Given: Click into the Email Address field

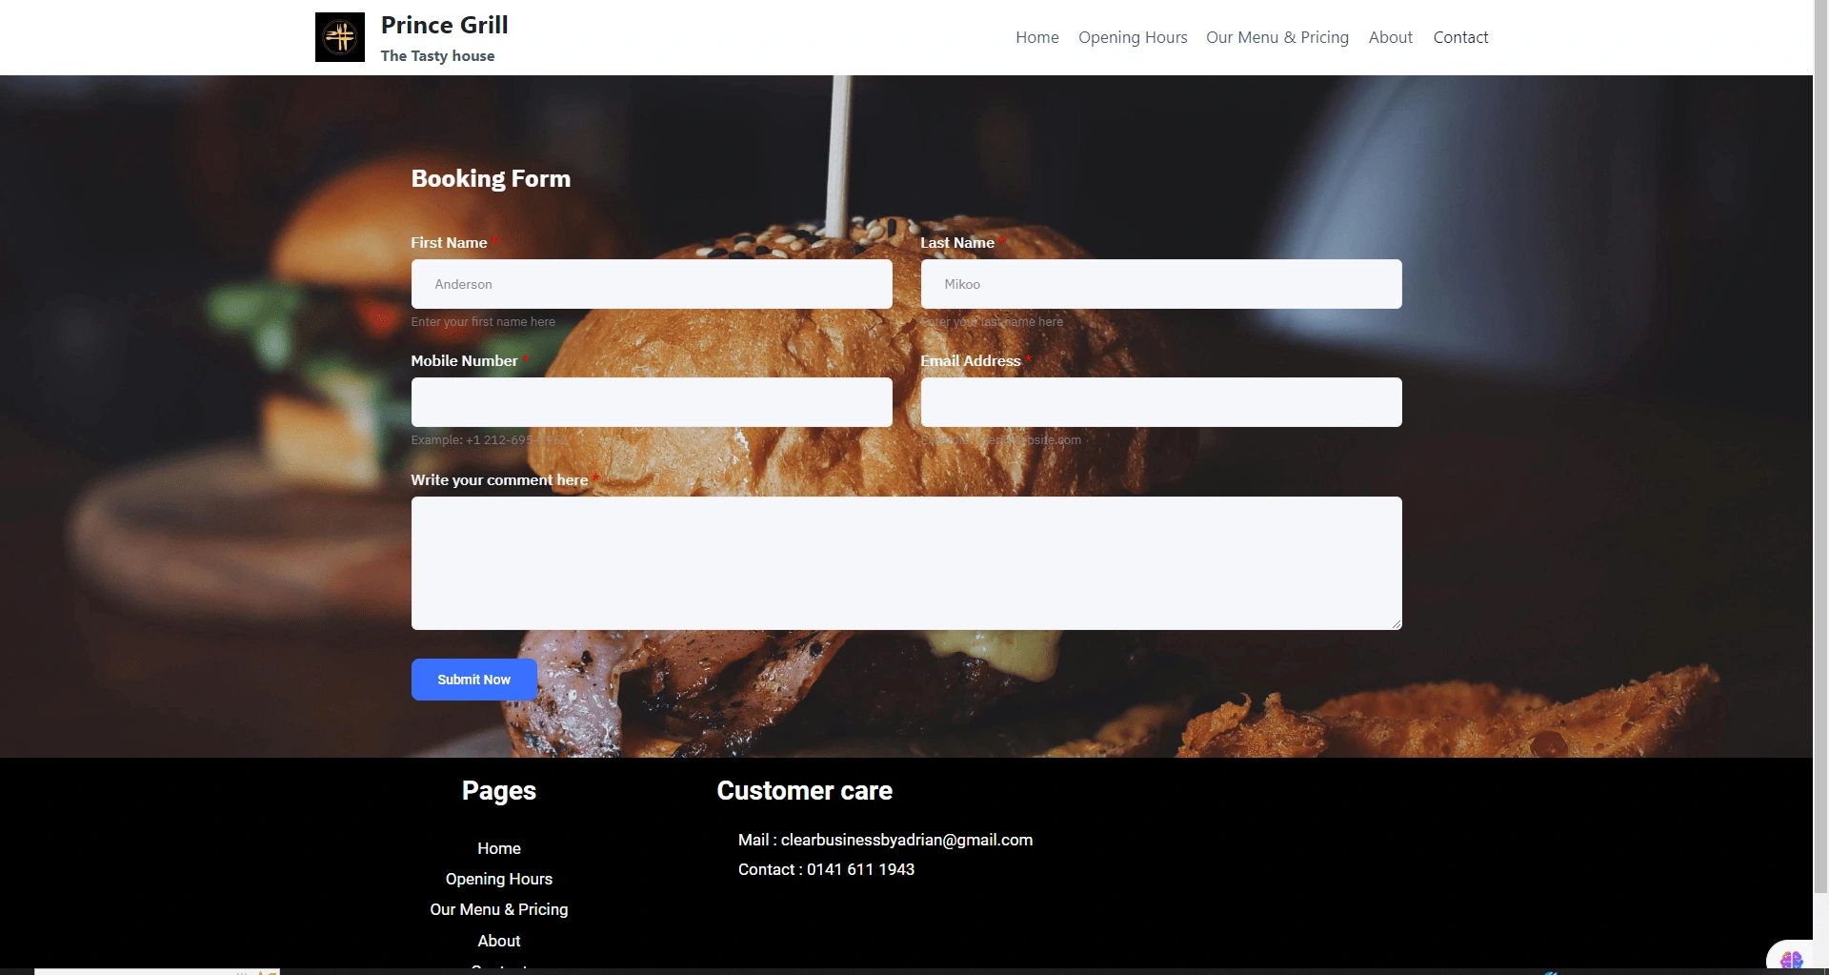Looking at the screenshot, I should click(1161, 402).
